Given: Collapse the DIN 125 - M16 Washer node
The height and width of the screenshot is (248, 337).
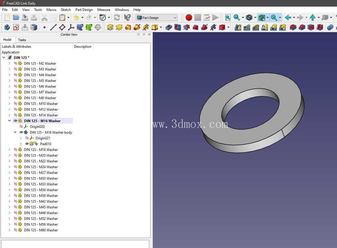Looking at the screenshot, I should (9, 121).
